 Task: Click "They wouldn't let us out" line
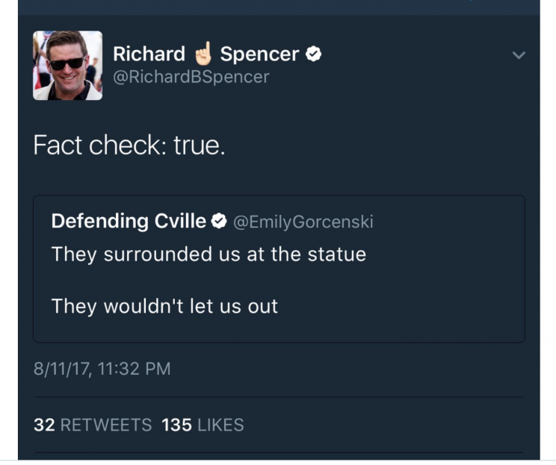(x=164, y=306)
